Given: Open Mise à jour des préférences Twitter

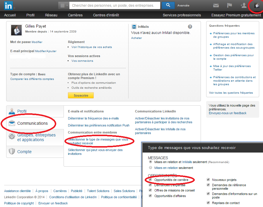Looking at the screenshot, I should (232, 68).
